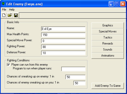Click the Max Health Points field
This screenshot has height=94, width=127.
[63, 35]
